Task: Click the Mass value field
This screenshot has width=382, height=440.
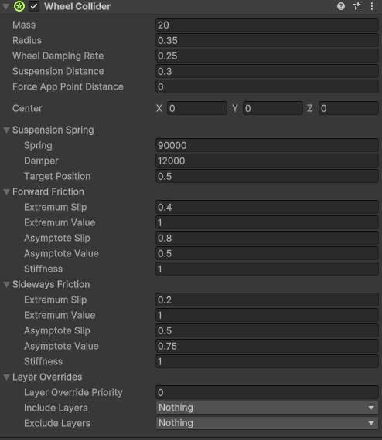Action: [x=267, y=25]
